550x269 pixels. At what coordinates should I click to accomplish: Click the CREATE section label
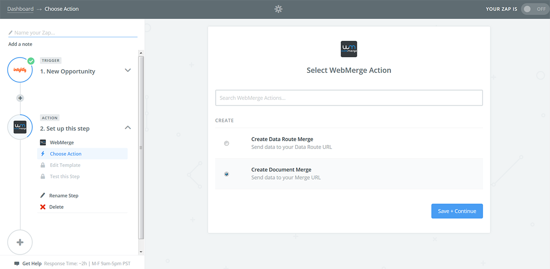coord(225,121)
